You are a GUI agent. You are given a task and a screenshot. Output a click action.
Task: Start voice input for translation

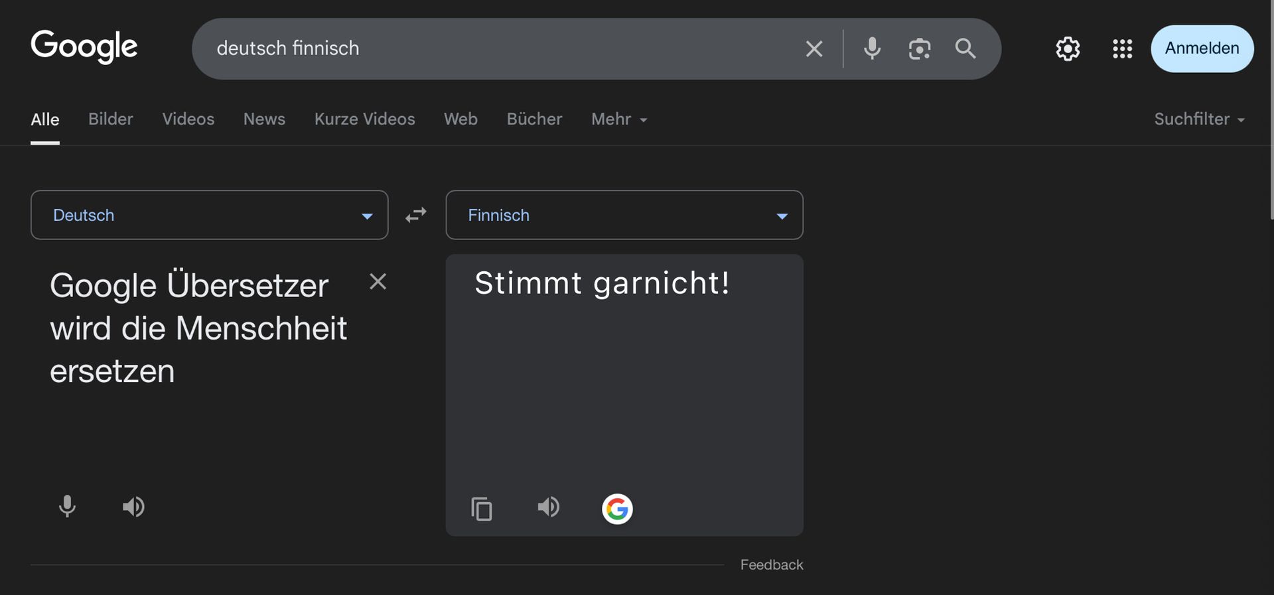pyautogui.click(x=67, y=507)
